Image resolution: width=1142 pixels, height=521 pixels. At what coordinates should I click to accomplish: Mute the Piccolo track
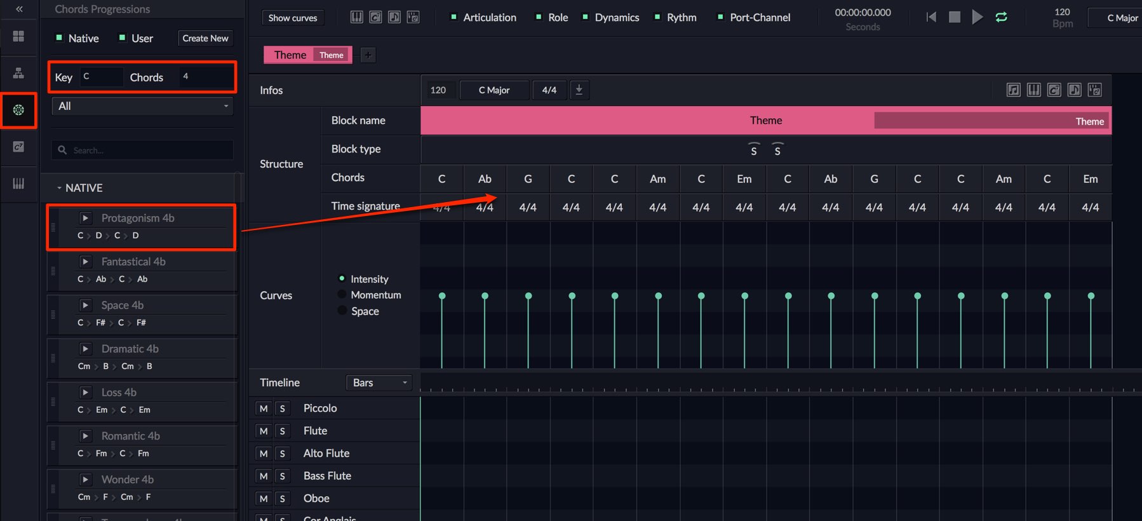(264, 409)
